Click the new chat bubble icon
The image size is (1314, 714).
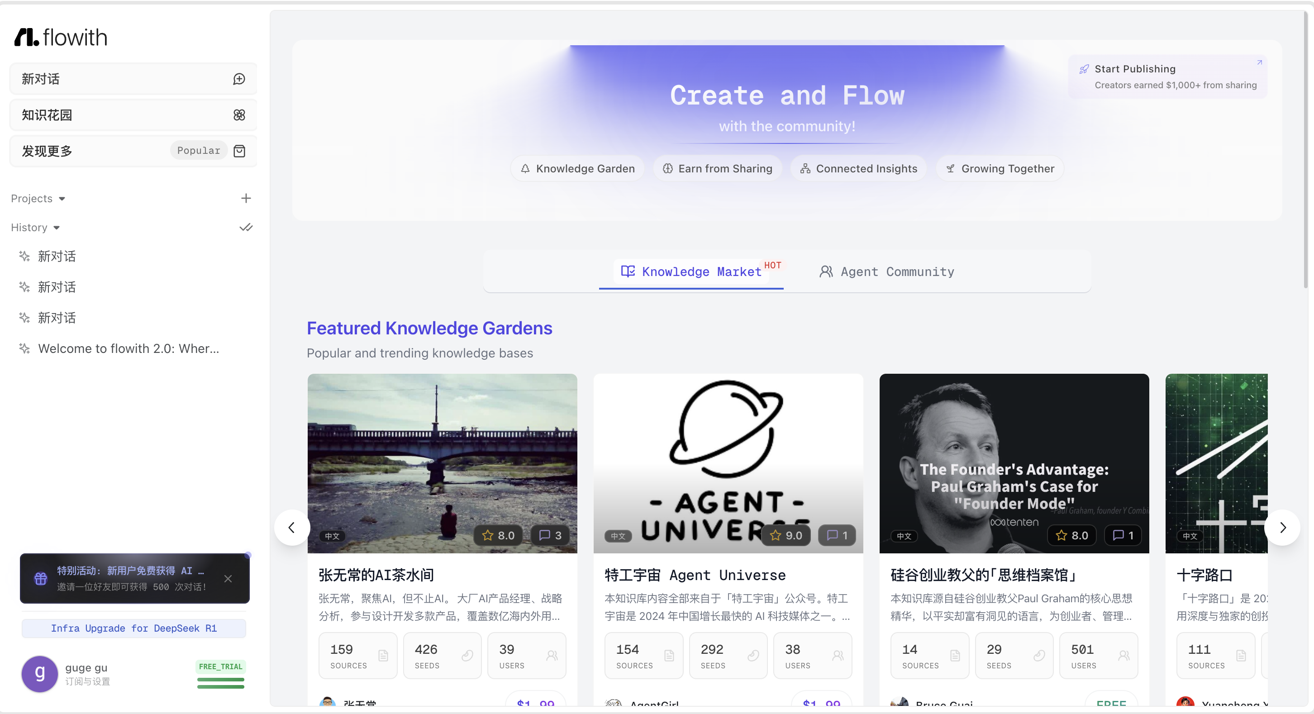tap(239, 79)
